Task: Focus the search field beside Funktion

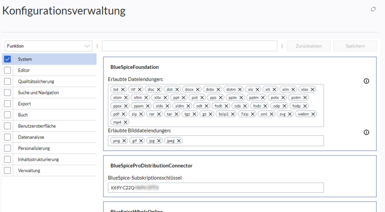Action: point(190,46)
